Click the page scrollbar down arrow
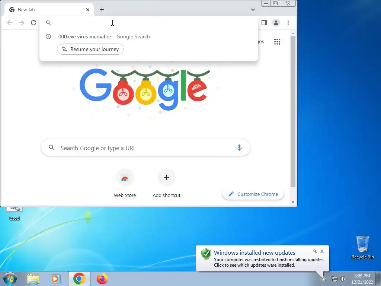The height and width of the screenshot is (286, 381). (293, 202)
